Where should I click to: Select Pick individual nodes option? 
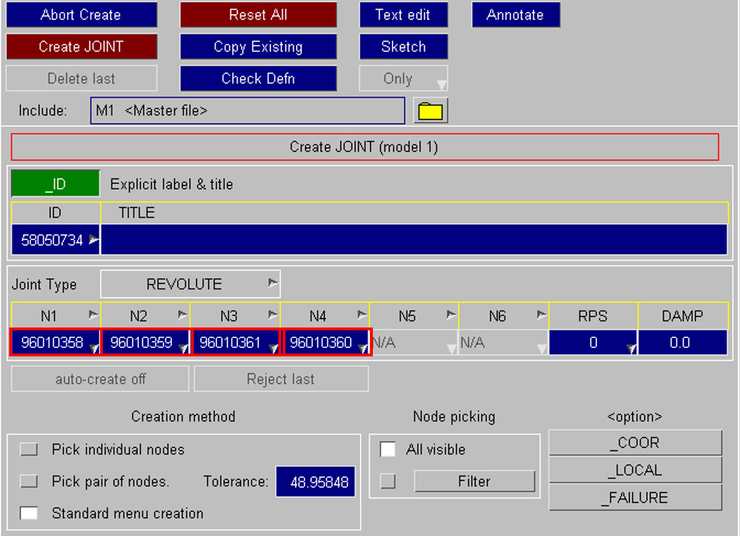coord(29,449)
